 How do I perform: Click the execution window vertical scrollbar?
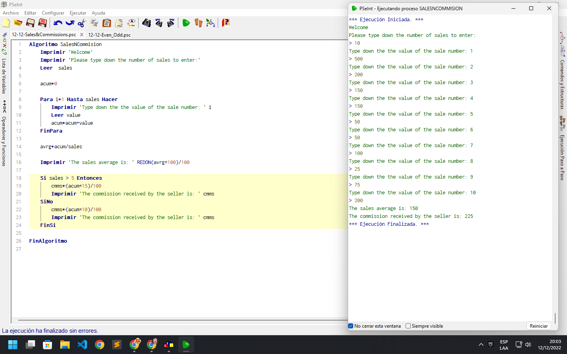[x=555, y=318]
